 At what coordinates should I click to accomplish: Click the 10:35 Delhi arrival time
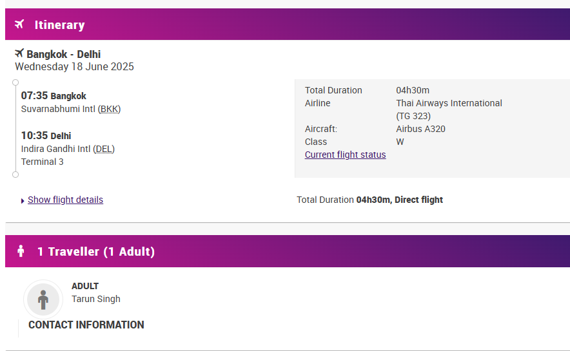[46, 135]
